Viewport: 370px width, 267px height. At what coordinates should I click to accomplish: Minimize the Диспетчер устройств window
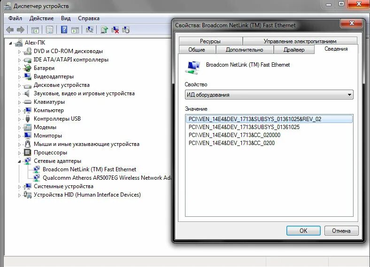click(329, 4)
